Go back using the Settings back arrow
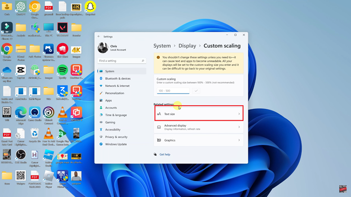The width and height of the screenshot is (351, 197). click(99, 36)
